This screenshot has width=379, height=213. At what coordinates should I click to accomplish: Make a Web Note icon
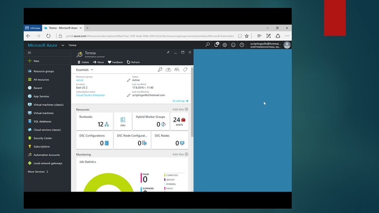pos(268,36)
